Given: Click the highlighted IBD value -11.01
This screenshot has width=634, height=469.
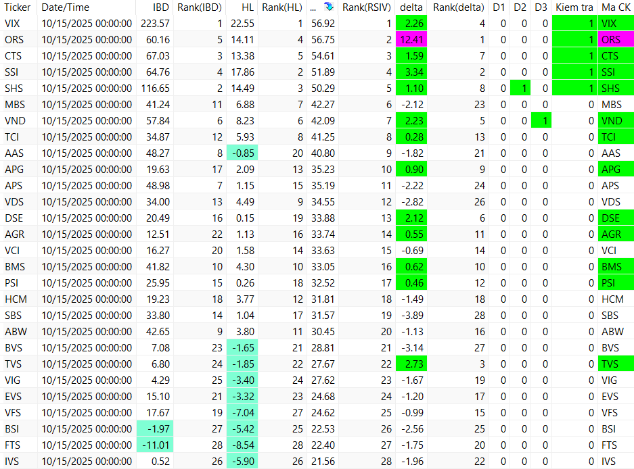Looking at the screenshot, I should point(155,445).
